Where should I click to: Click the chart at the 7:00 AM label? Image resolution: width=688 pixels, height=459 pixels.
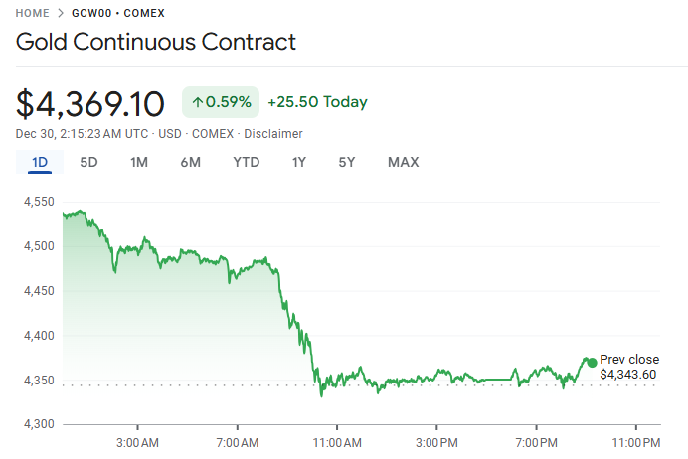tap(237, 442)
